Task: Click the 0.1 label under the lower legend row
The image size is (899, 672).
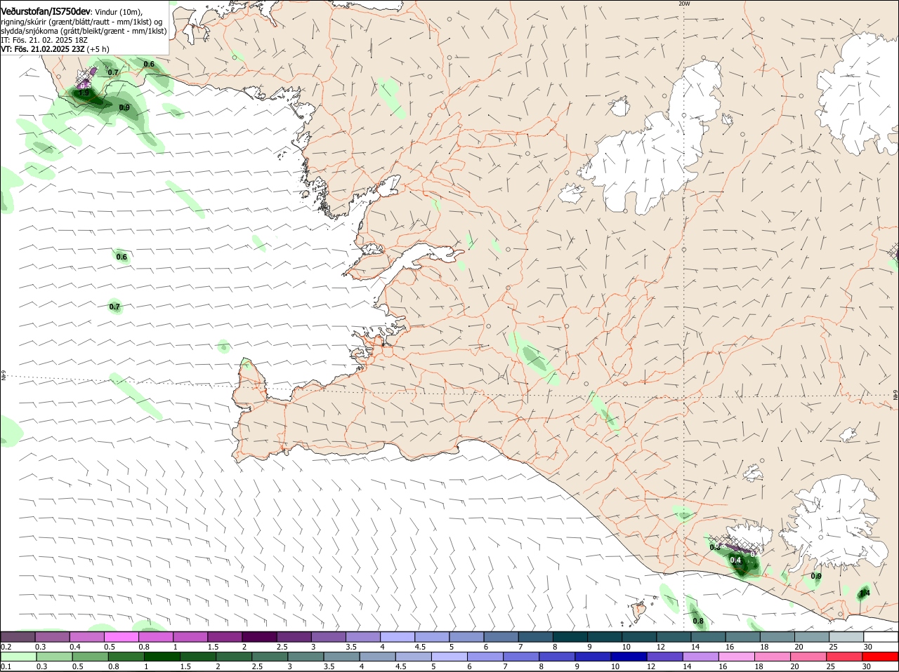Action: pyautogui.click(x=6, y=666)
